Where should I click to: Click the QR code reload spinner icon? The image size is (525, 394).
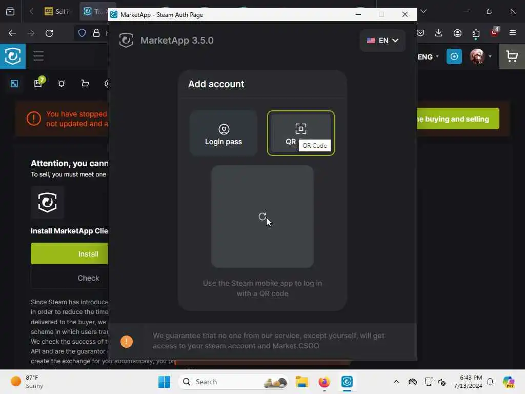[262, 216]
